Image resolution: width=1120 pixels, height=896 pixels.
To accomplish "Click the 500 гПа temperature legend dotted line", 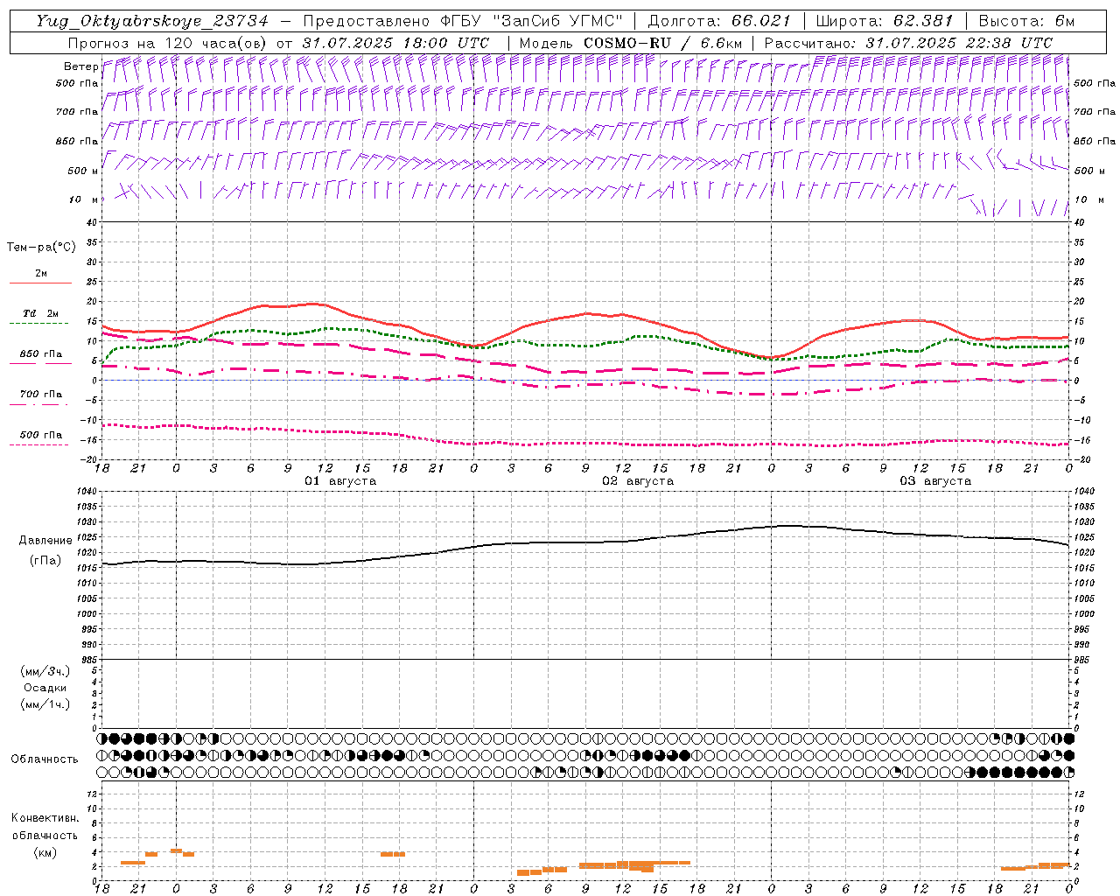I will (x=40, y=444).
